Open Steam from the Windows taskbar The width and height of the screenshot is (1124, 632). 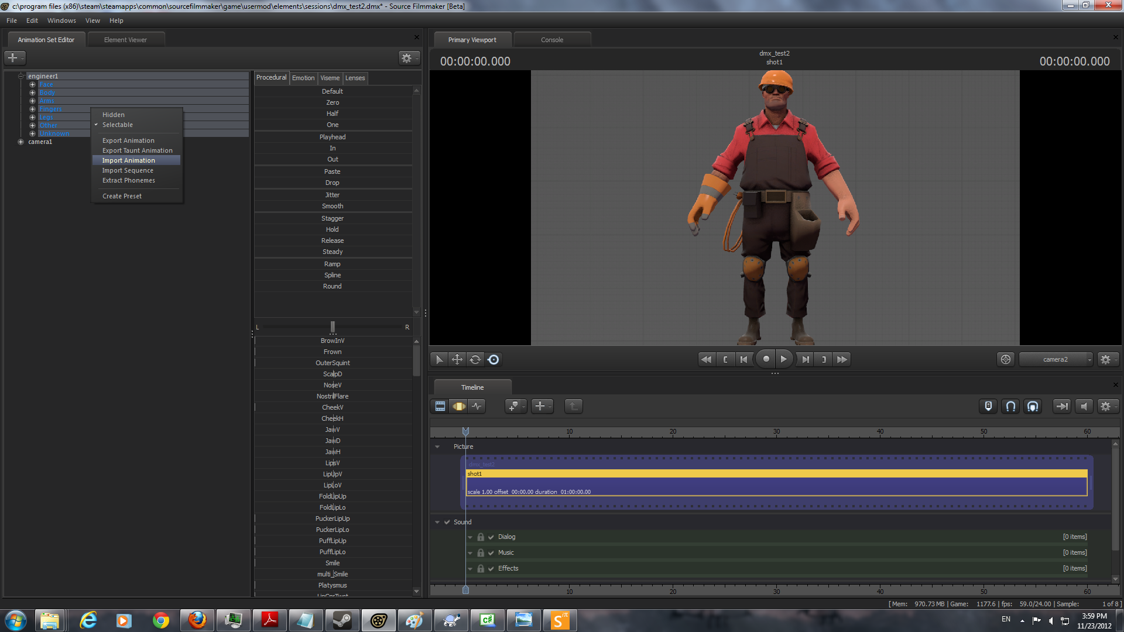pyautogui.click(x=342, y=620)
